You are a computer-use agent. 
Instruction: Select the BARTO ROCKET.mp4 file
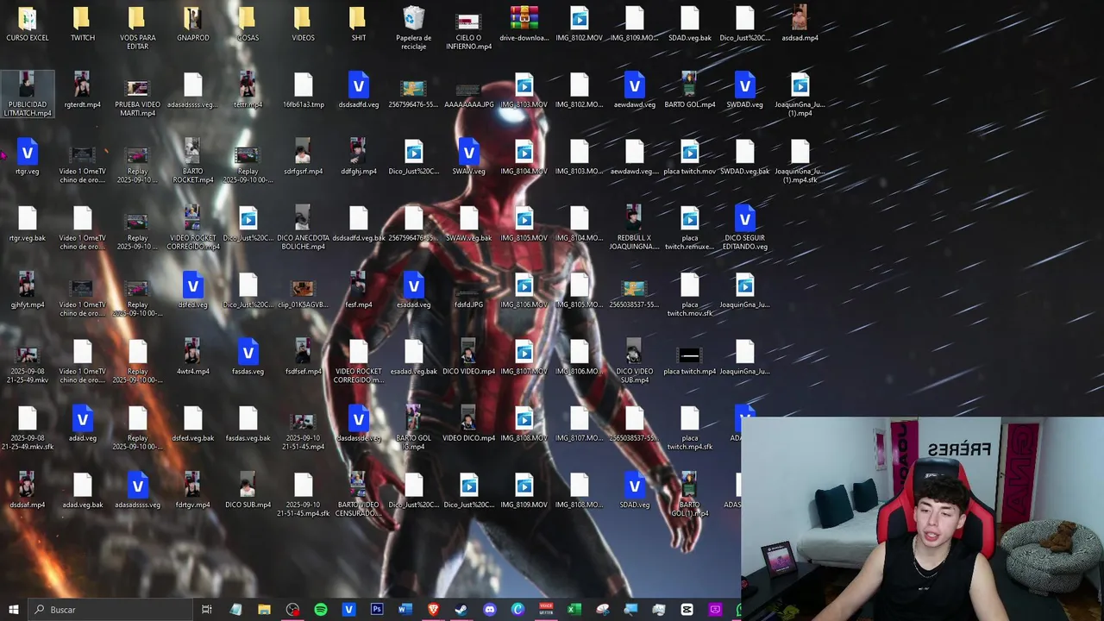(192, 160)
